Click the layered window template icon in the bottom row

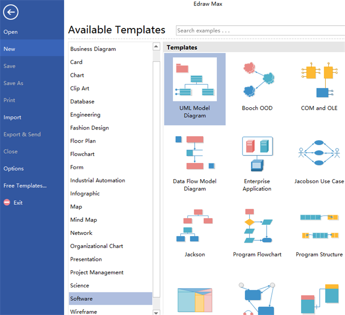[x=195, y=300]
